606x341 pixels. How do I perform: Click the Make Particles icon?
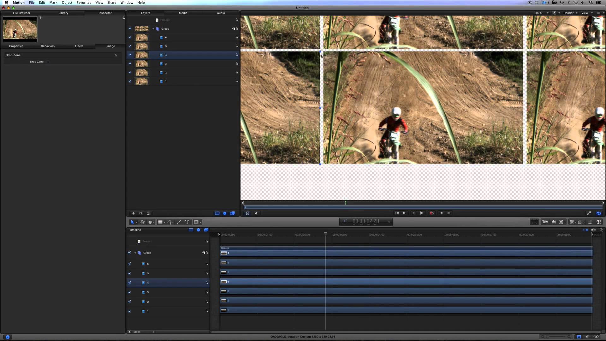point(590,222)
